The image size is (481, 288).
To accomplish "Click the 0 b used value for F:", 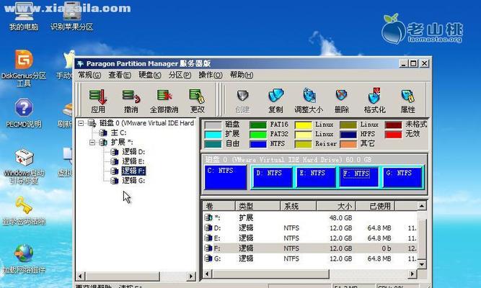I will pos(387,248).
